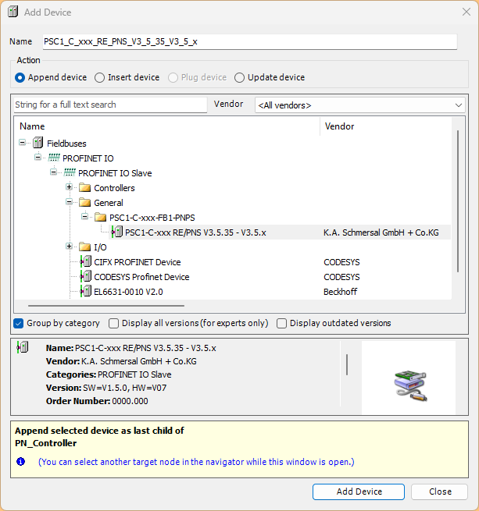Close the dialog with the X button
479x511 pixels.
click(466, 12)
